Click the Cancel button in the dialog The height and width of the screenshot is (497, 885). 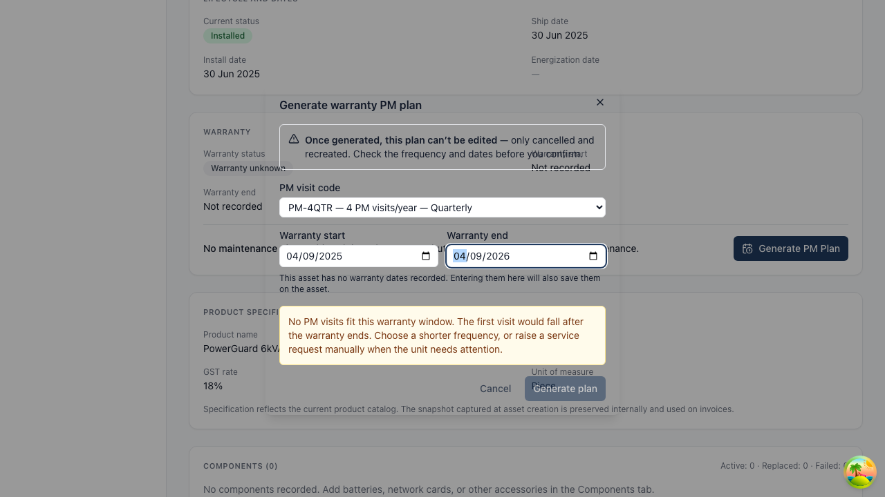click(496, 389)
